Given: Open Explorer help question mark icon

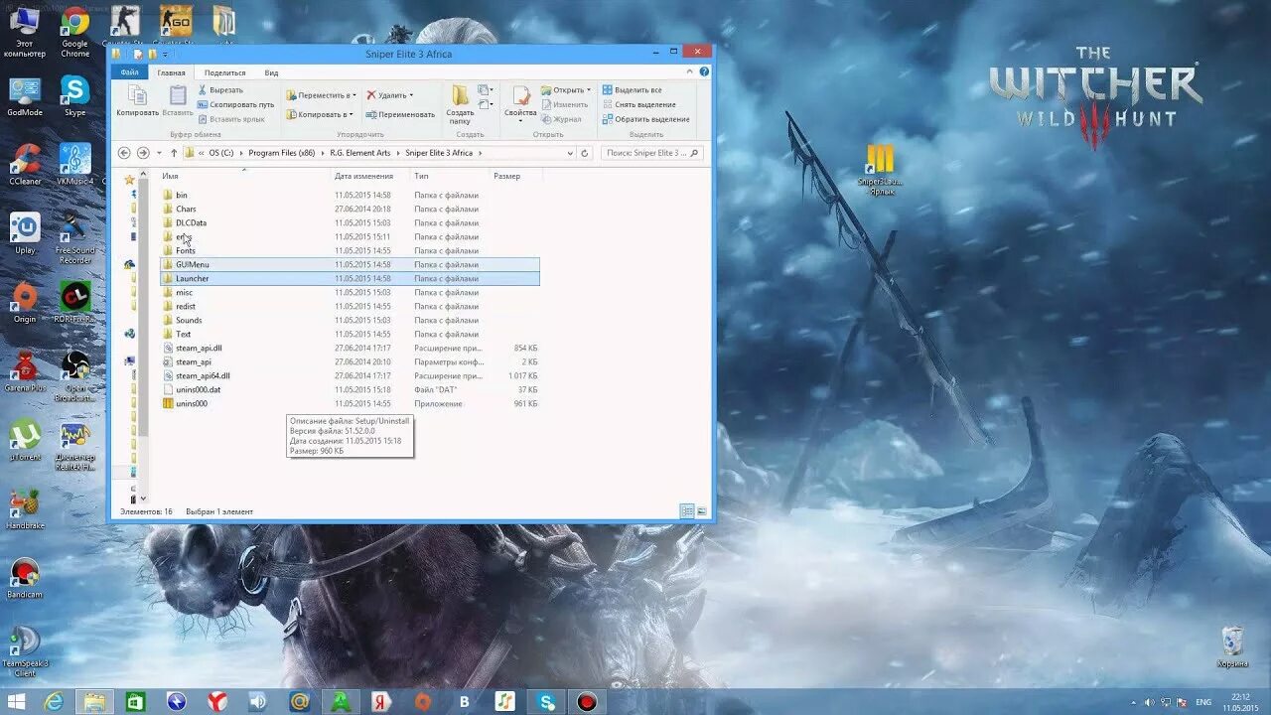Looking at the screenshot, I should pyautogui.click(x=704, y=71).
